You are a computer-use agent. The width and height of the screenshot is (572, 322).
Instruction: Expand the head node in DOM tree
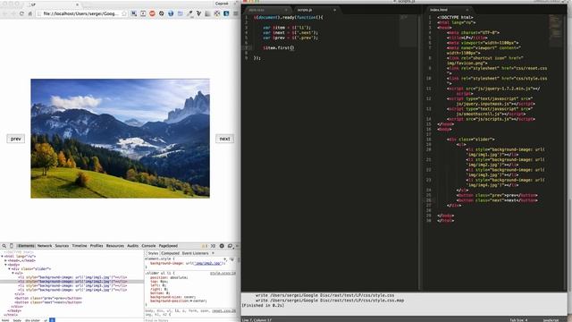point(6,260)
